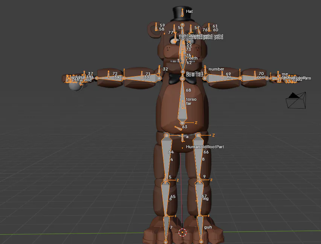Click the "71" upper arm label
This screenshot has width=321, height=244.
coord(148,74)
